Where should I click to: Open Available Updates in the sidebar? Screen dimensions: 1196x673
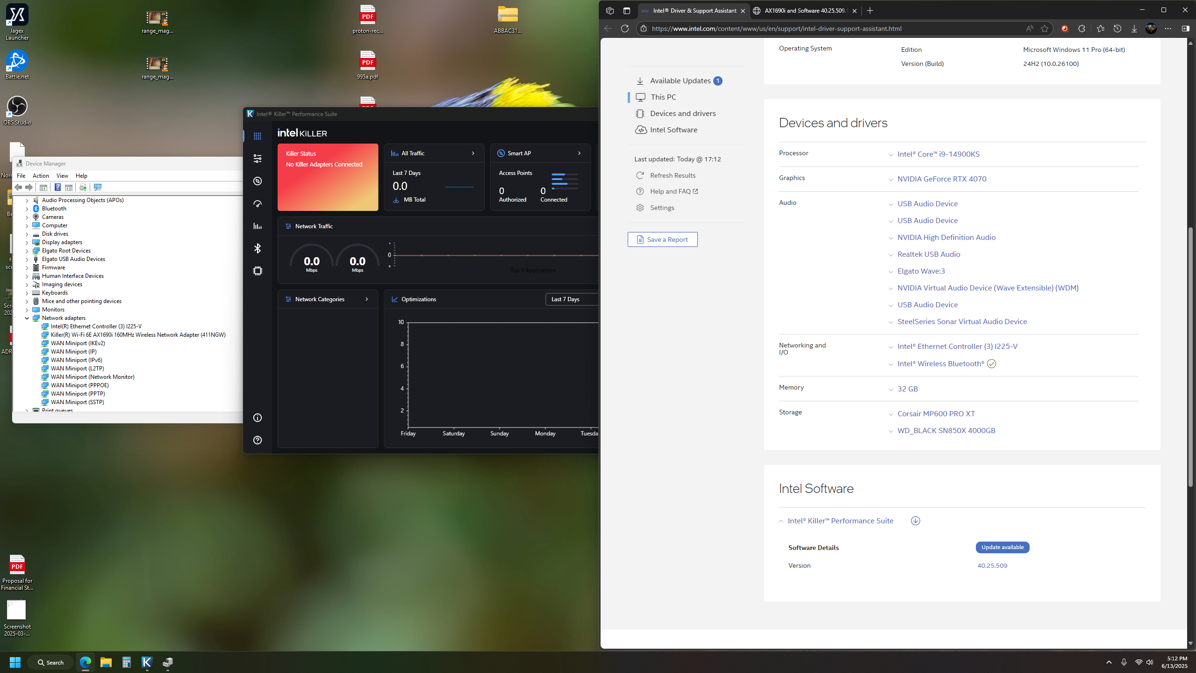pyautogui.click(x=680, y=81)
